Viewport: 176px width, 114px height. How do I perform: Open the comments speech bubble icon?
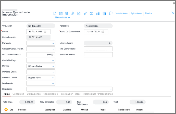point(111,13)
